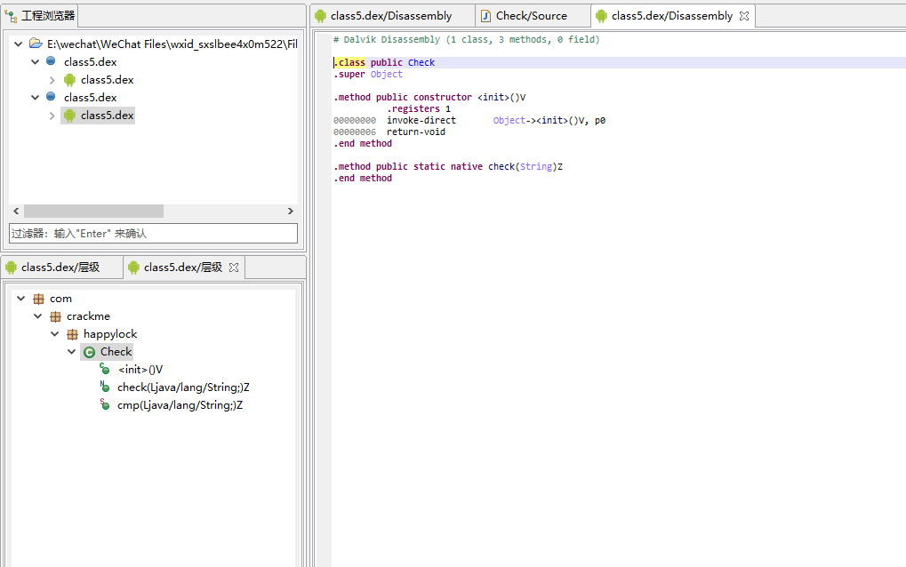Switch to the inactive class5.dex/Disassembly tab
The height and width of the screenshot is (567, 906).
coord(392,16)
